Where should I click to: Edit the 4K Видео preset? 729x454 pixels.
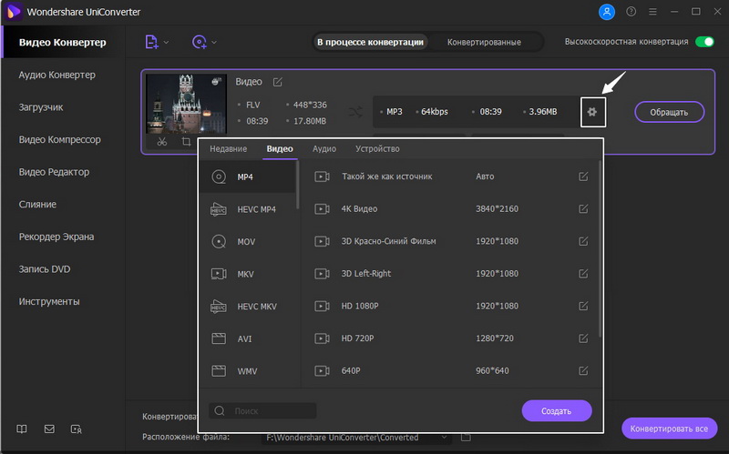tap(583, 209)
